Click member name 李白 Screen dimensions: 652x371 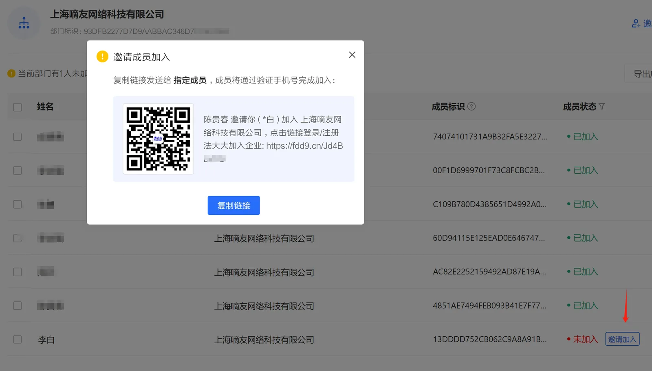point(46,340)
